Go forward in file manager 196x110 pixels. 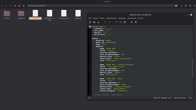[6, 6]
